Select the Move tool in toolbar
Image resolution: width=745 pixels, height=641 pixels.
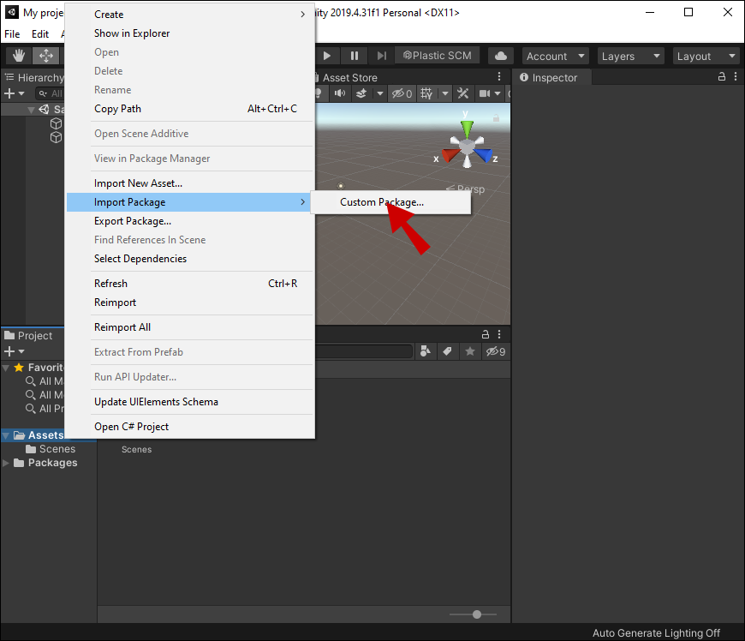(46, 56)
